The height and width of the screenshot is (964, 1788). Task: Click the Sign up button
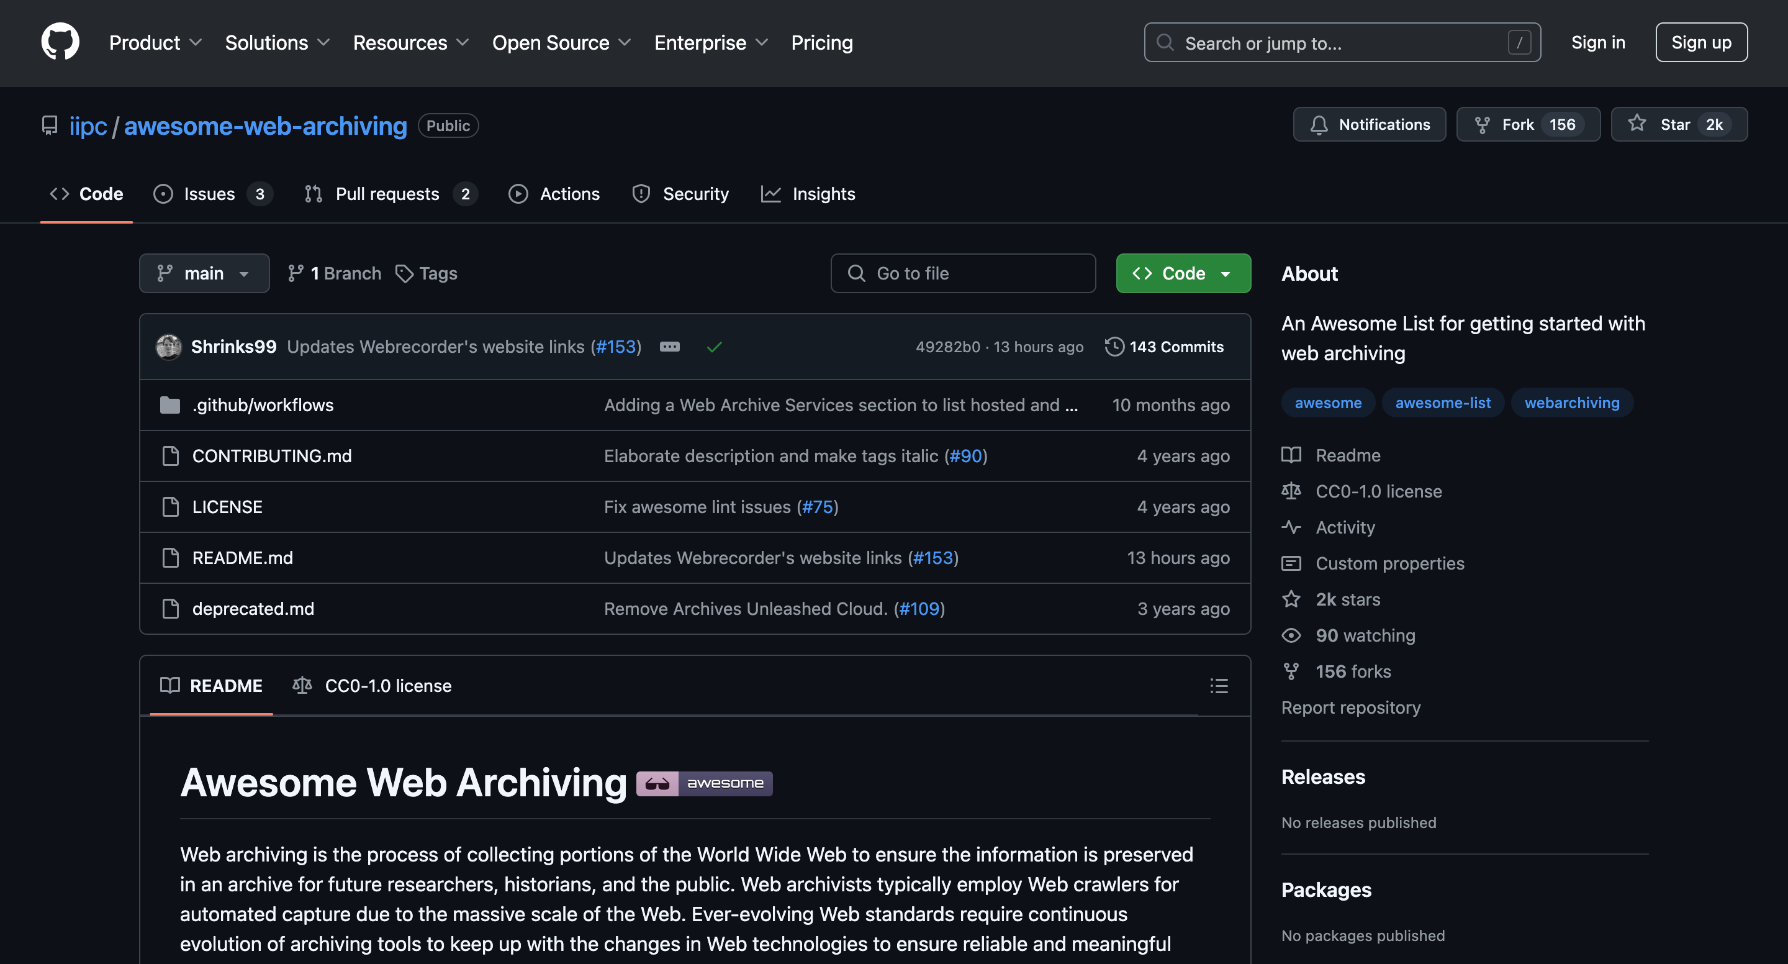point(1701,42)
